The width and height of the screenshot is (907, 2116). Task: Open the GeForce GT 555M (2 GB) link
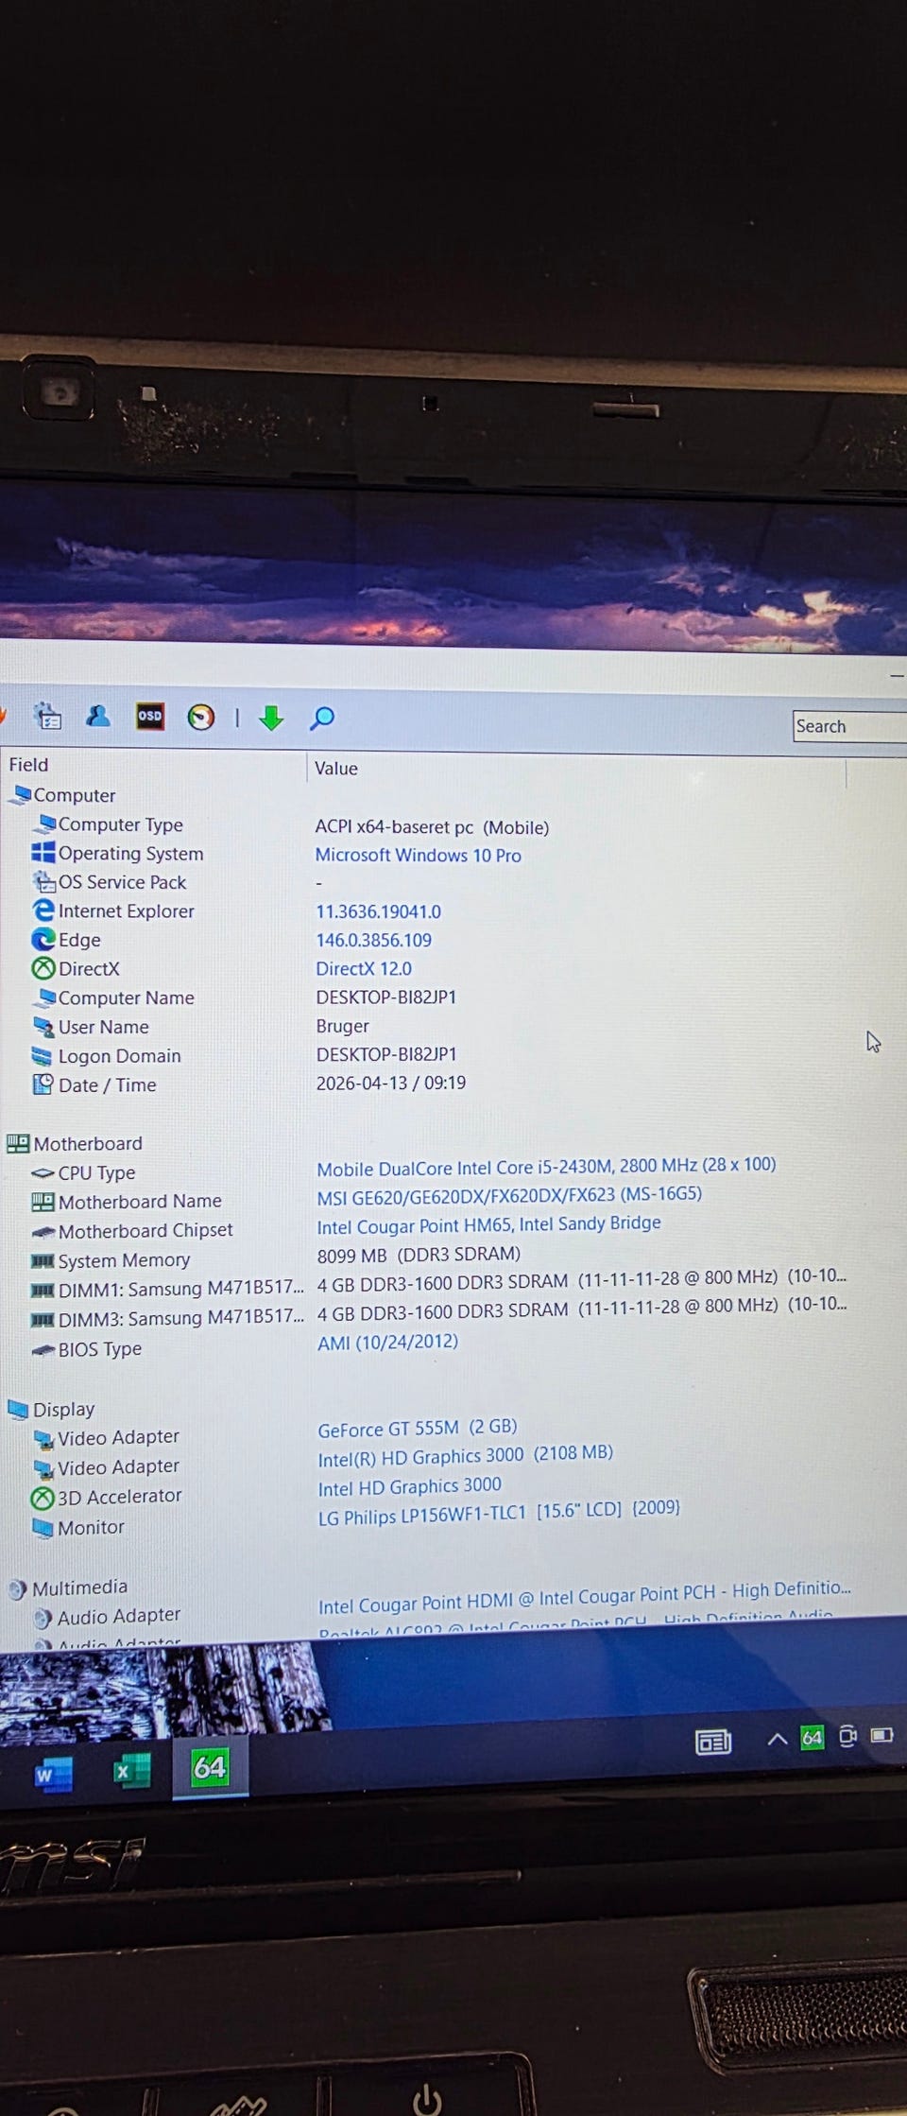[418, 1428]
